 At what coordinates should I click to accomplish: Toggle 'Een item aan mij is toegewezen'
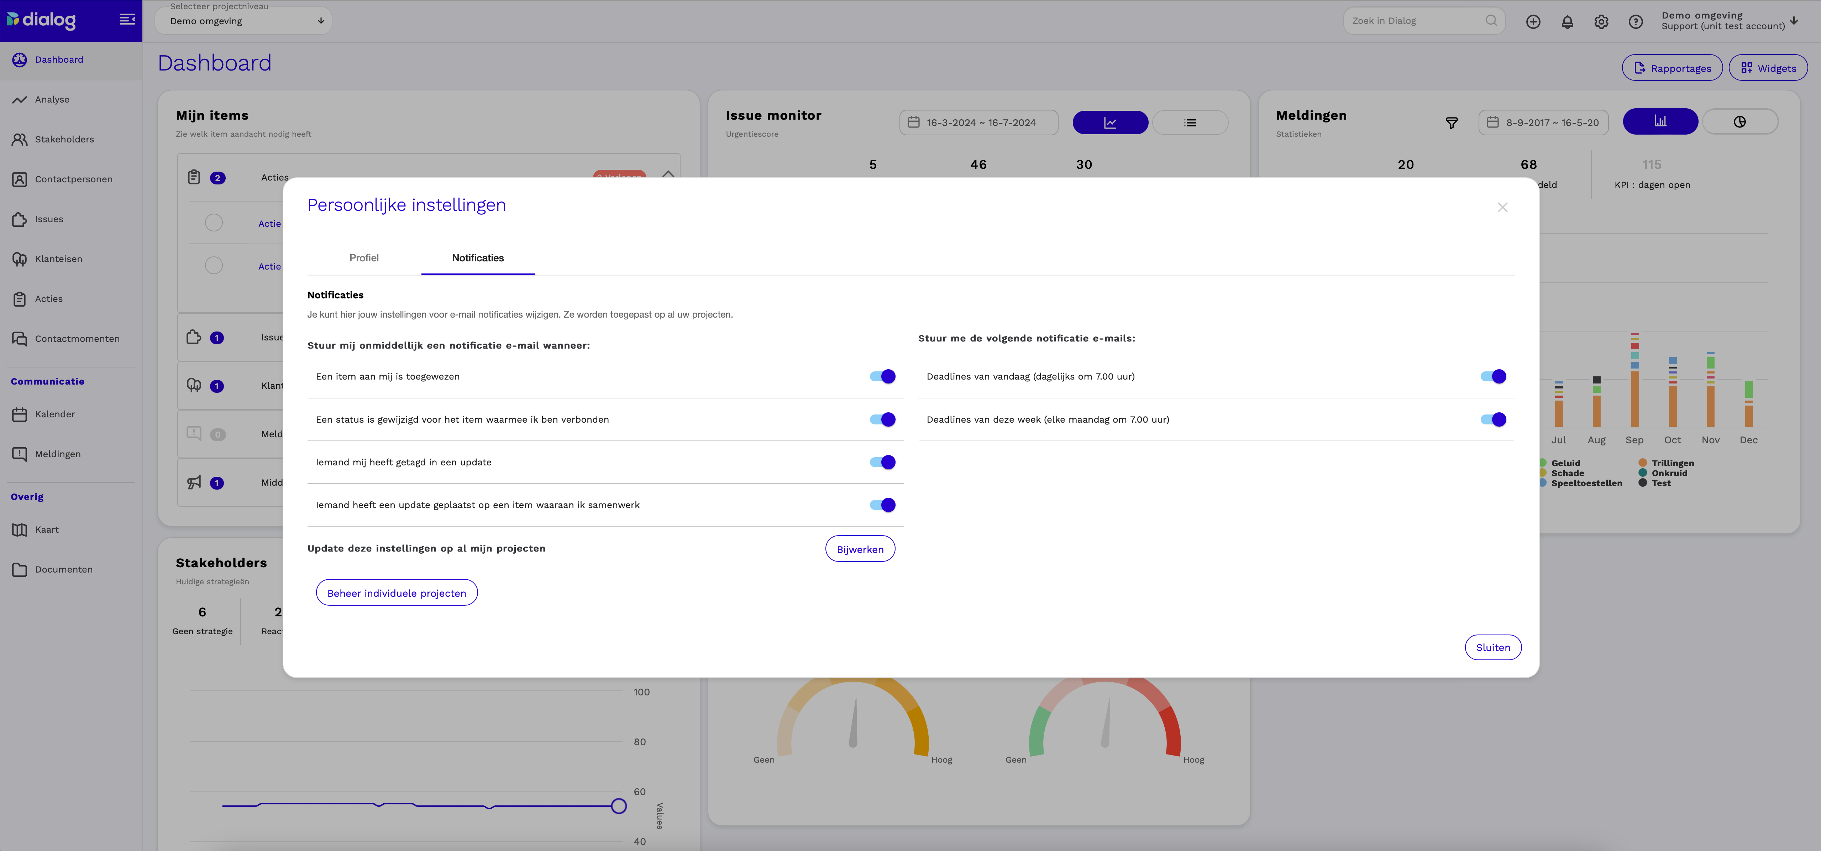882,376
